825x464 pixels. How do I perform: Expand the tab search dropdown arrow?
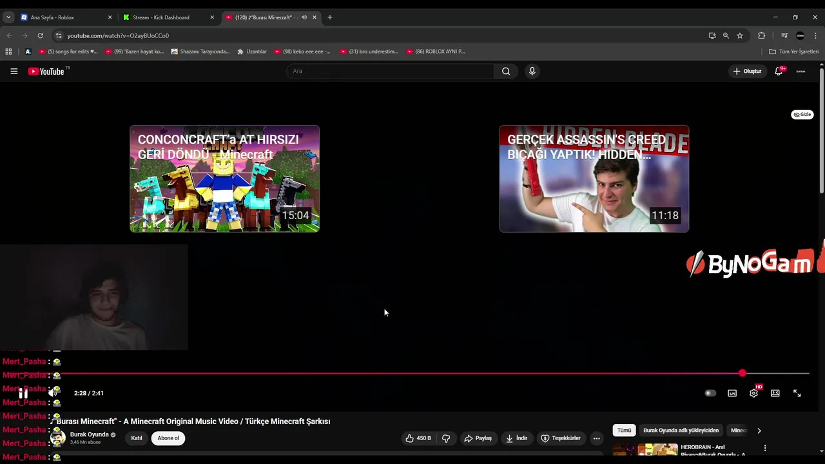click(8, 17)
